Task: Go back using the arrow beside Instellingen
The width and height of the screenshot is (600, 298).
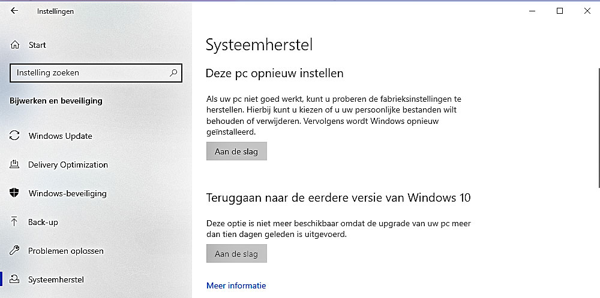Action: (14, 11)
